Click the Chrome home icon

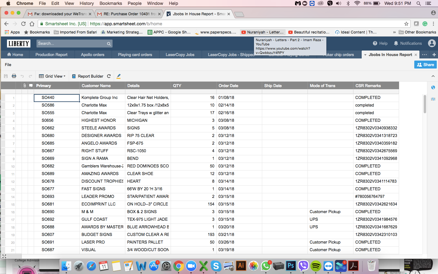pyautogui.click(x=32, y=24)
